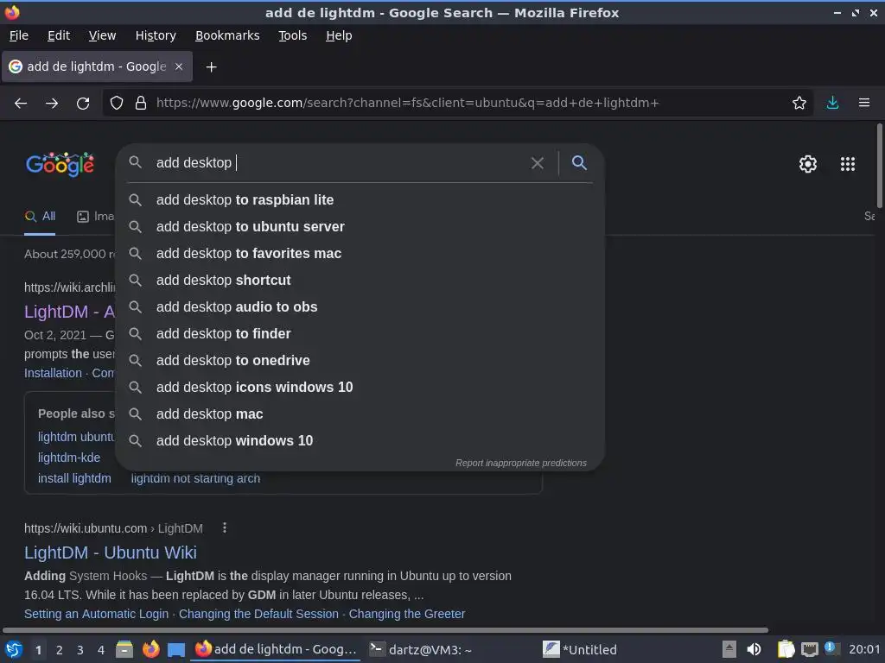This screenshot has height=663, width=885.
Task: Open related search 'lightdm not starting arch'
Action: pyautogui.click(x=195, y=478)
